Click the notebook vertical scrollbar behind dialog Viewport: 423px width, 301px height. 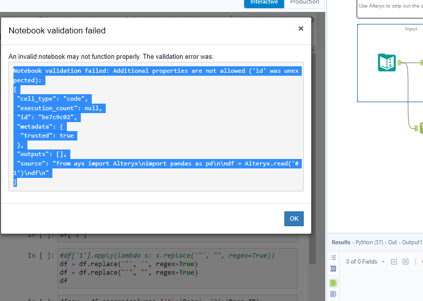tap(313, 159)
